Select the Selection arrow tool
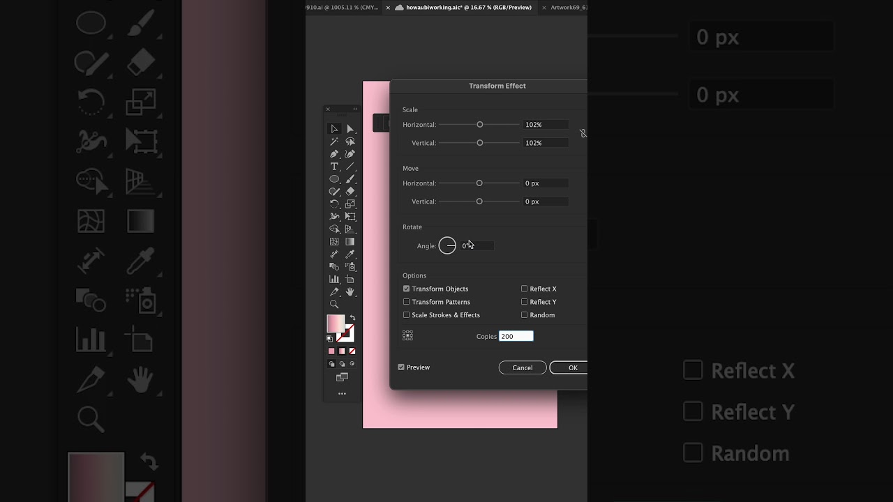The image size is (893, 502). tap(334, 129)
